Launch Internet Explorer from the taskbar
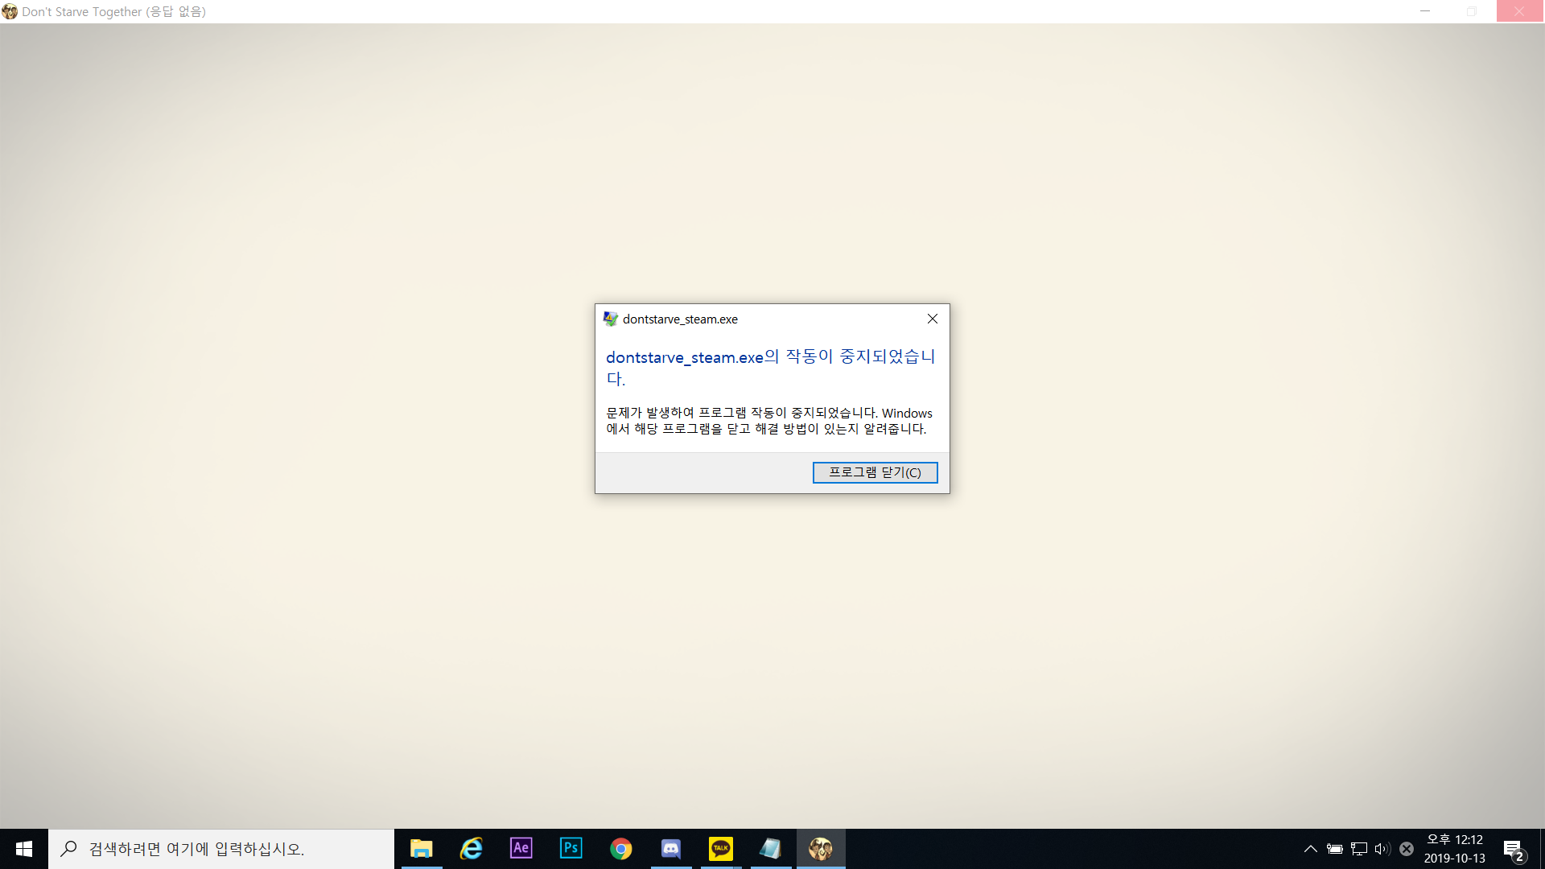This screenshot has height=869, width=1545. (471, 849)
